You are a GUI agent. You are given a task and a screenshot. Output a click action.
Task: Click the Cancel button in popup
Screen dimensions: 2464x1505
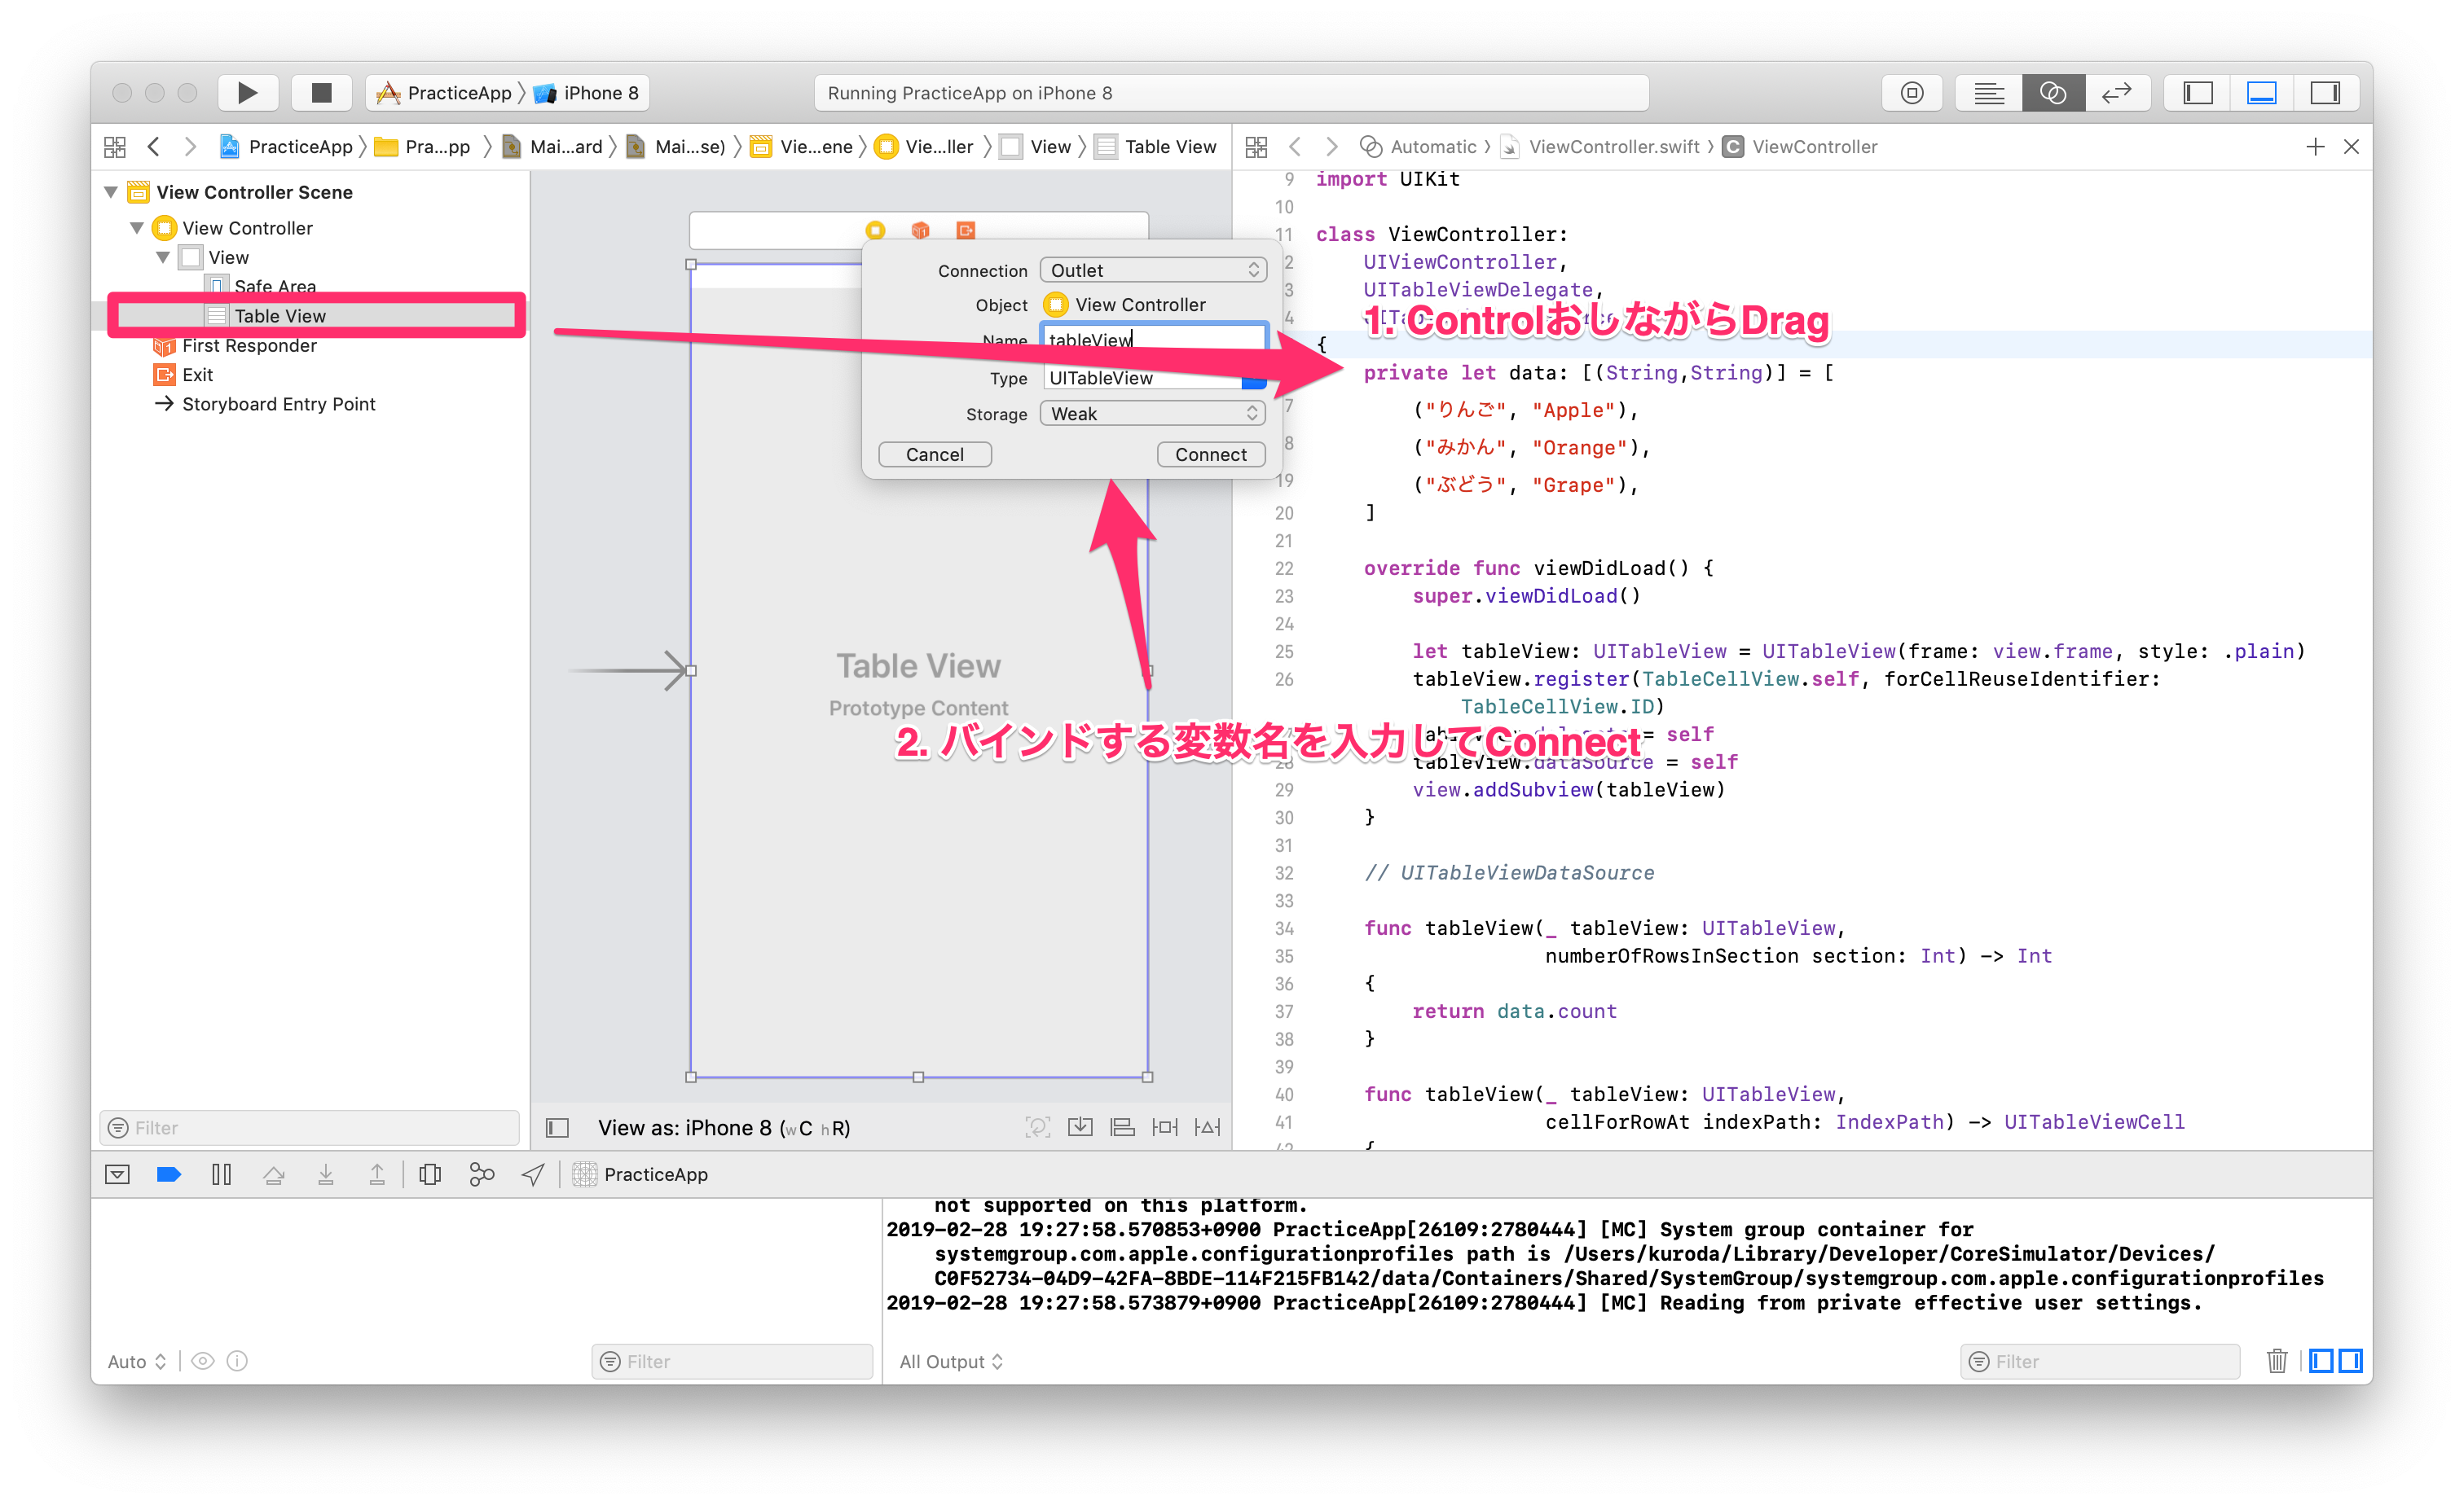(x=934, y=454)
